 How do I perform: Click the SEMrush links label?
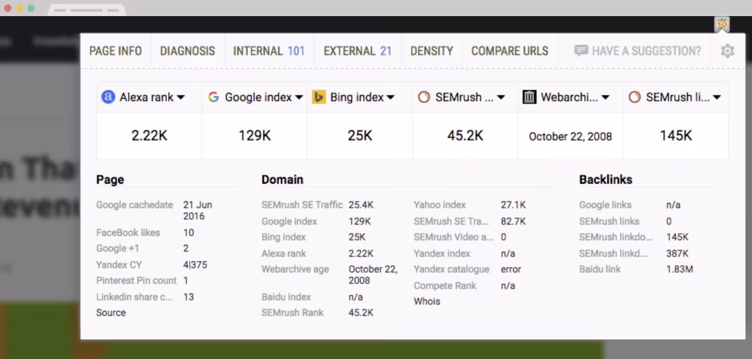click(609, 221)
